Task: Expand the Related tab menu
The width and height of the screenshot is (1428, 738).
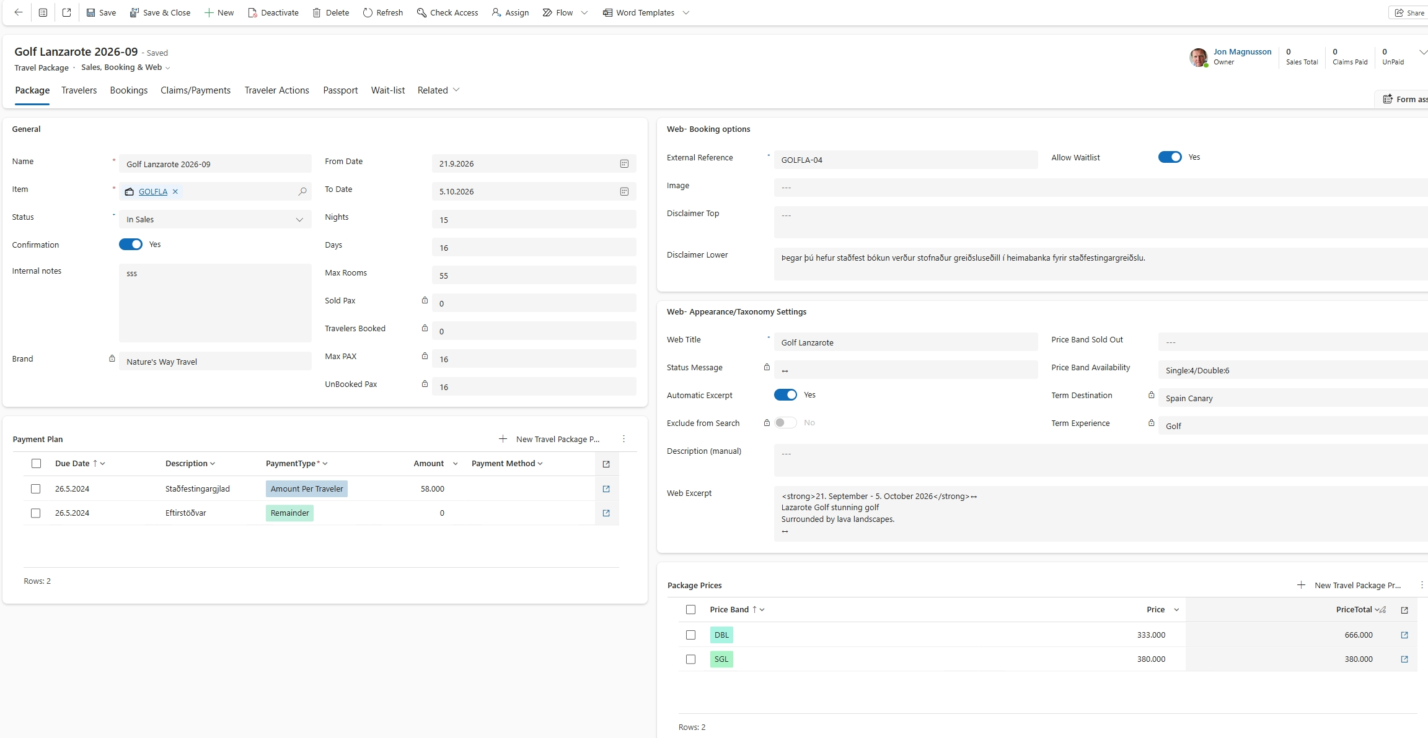Action: click(x=438, y=90)
